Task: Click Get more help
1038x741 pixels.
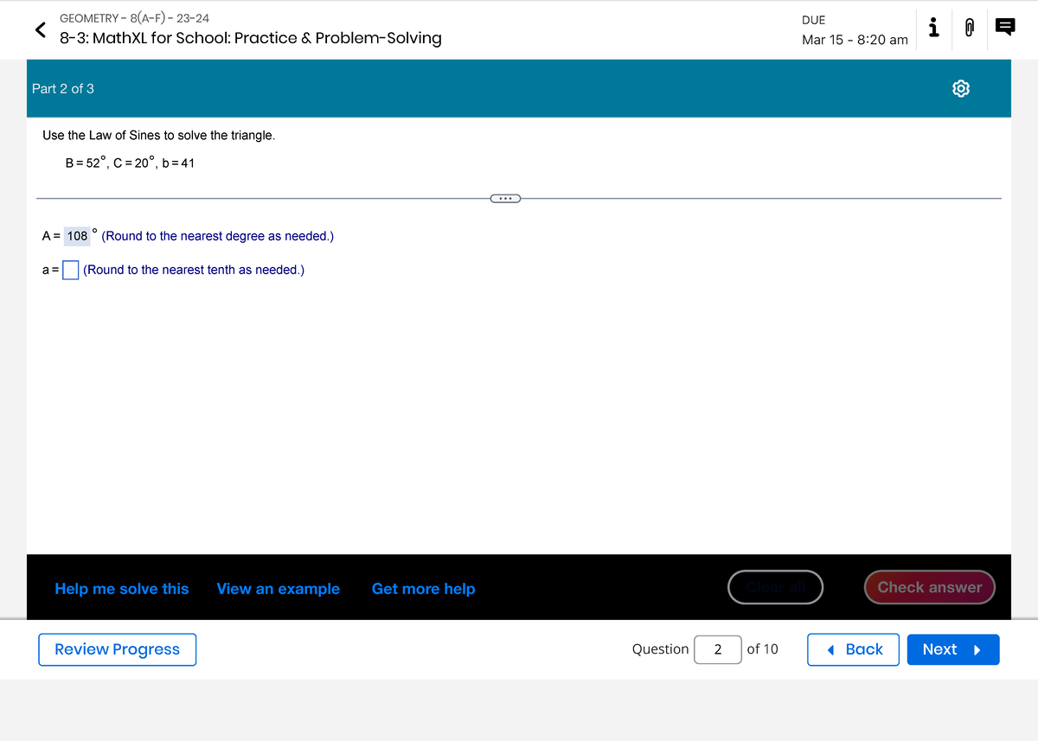Action: 423,589
